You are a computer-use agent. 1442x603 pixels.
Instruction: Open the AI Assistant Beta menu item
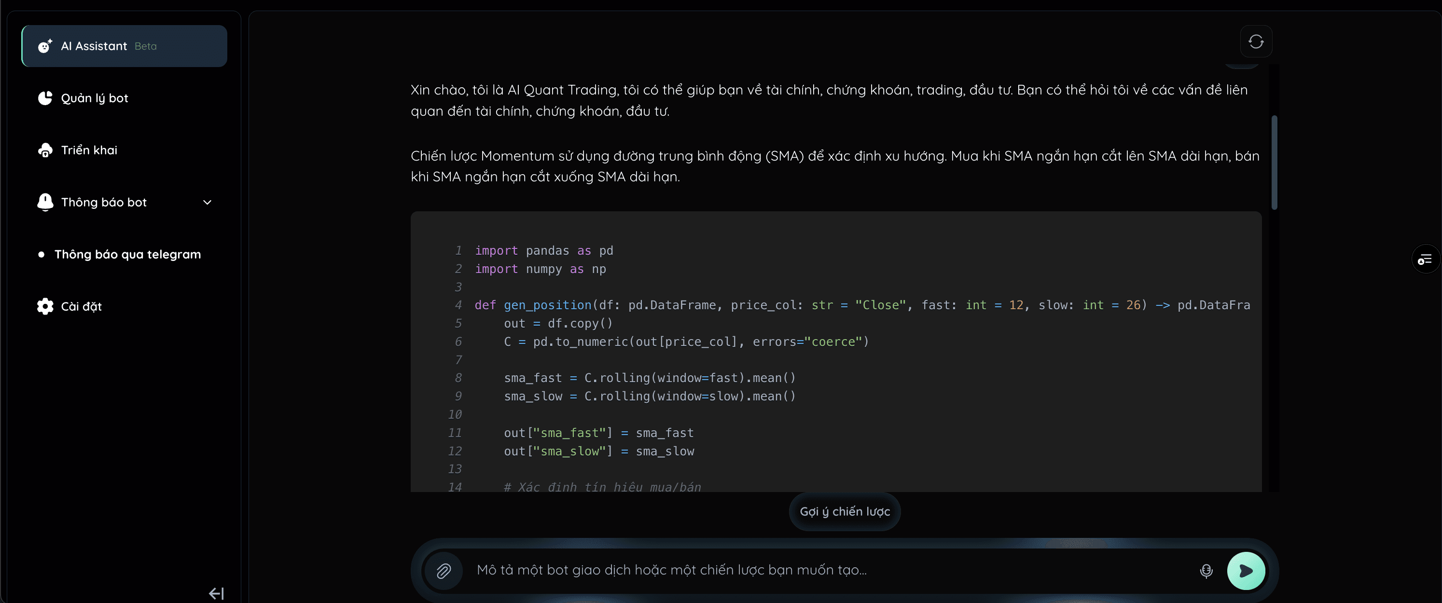coord(125,46)
